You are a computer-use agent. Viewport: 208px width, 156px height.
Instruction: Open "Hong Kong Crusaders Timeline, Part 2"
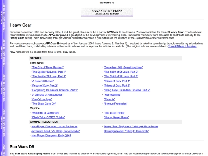[x=127, y=90]
